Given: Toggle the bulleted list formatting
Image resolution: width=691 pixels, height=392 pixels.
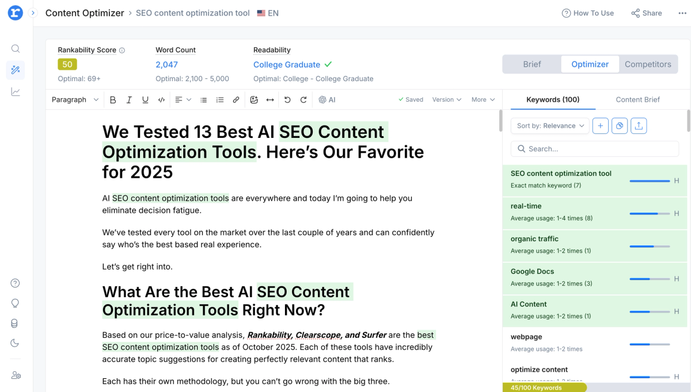Looking at the screenshot, I should [203, 99].
